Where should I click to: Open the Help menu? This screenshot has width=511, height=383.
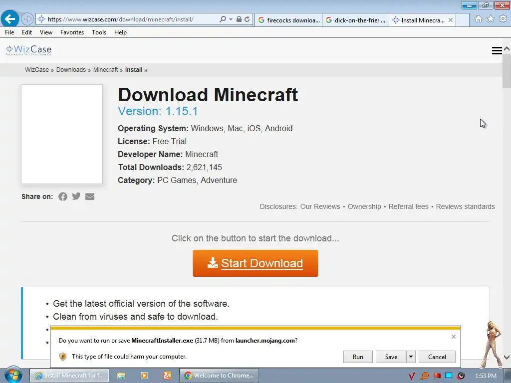pos(120,32)
